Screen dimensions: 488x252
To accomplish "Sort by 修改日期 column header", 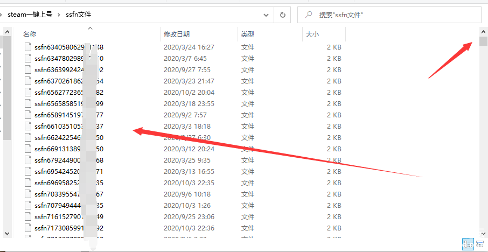I will [x=177, y=34].
